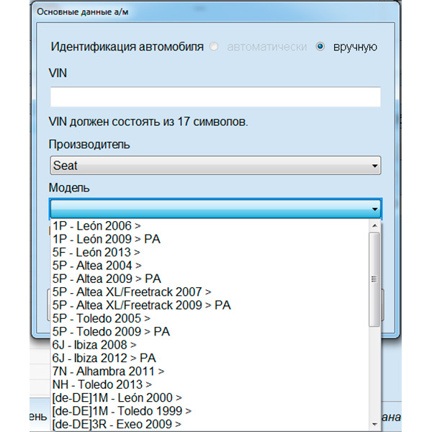432x432 pixels.
Task: Select '7N - Alhambra 2011 >' entry
Action: coord(210,372)
